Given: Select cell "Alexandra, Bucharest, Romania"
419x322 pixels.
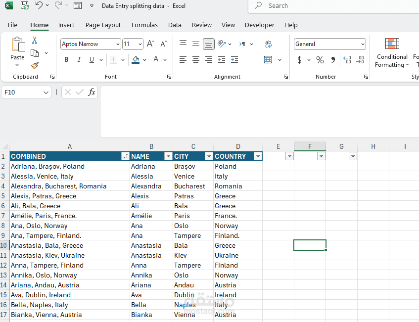Looking at the screenshot, I should pyautogui.click(x=70, y=186).
